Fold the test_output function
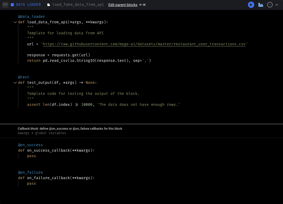The width and height of the screenshot is (283, 204). (x=15, y=82)
